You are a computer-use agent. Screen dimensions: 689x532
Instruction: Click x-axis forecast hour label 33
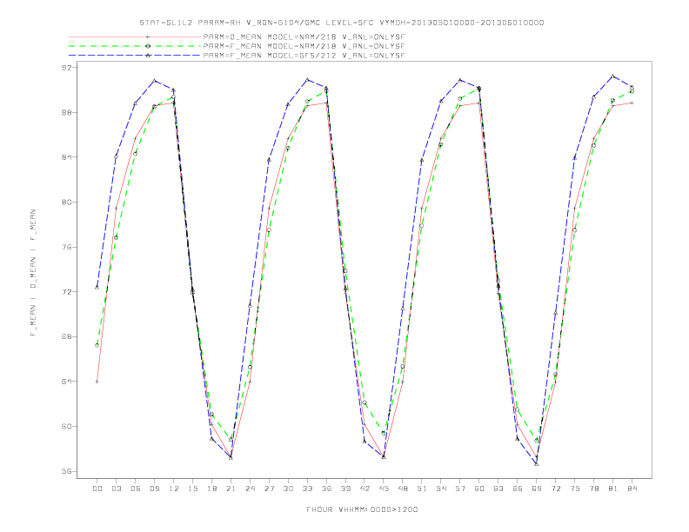pos(307,489)
